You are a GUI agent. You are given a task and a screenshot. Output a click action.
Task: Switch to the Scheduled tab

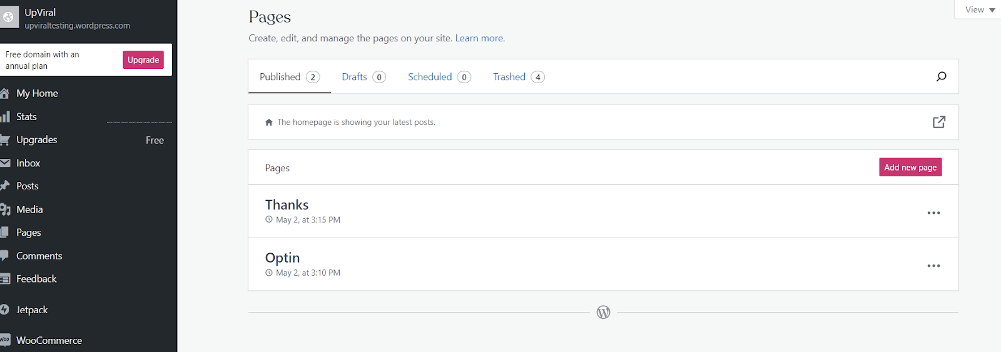point(439,77)
